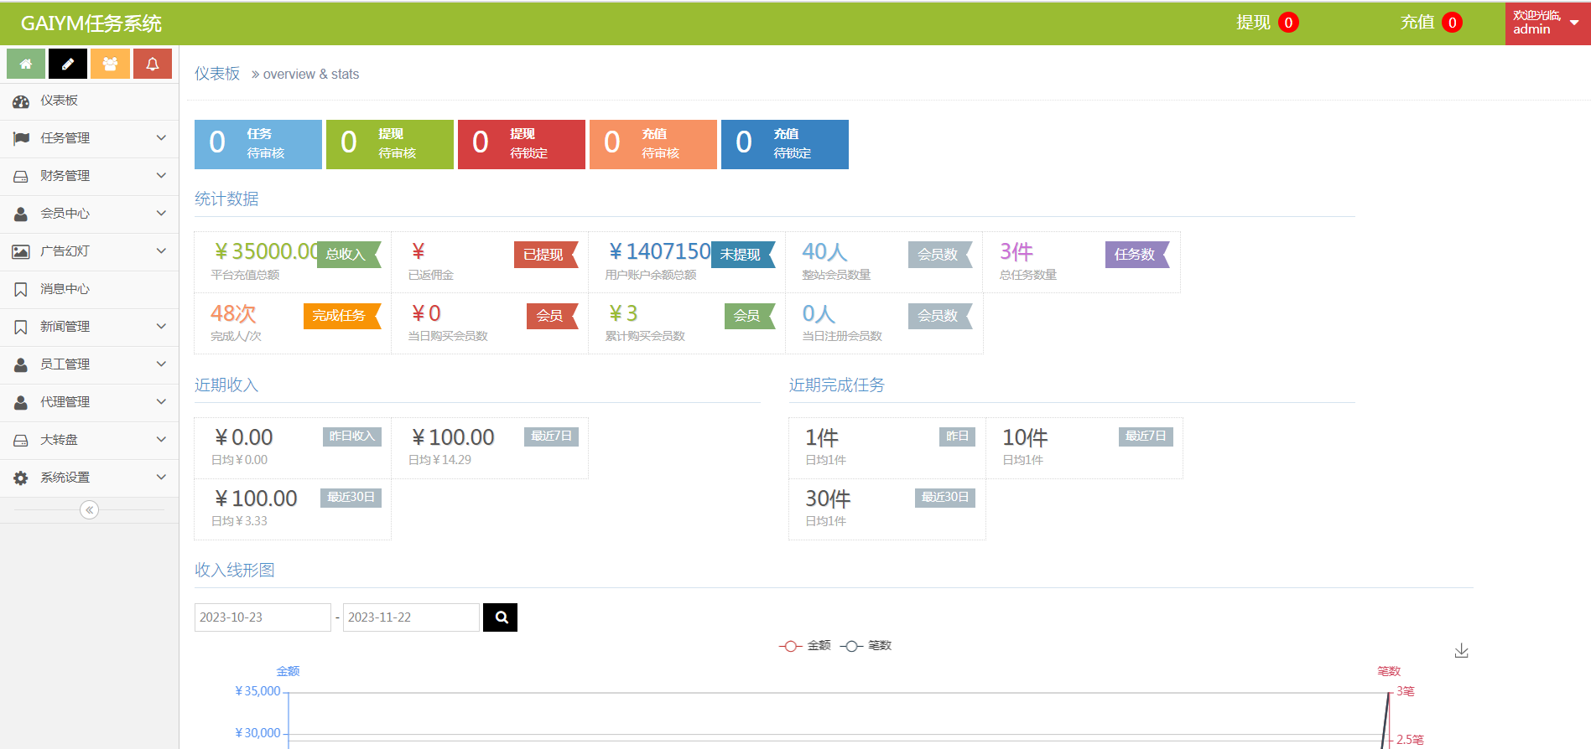Click the start date field 2023-10-23
The width and height of the screenshot is (1591, 749).
click(x=262, y=617)
